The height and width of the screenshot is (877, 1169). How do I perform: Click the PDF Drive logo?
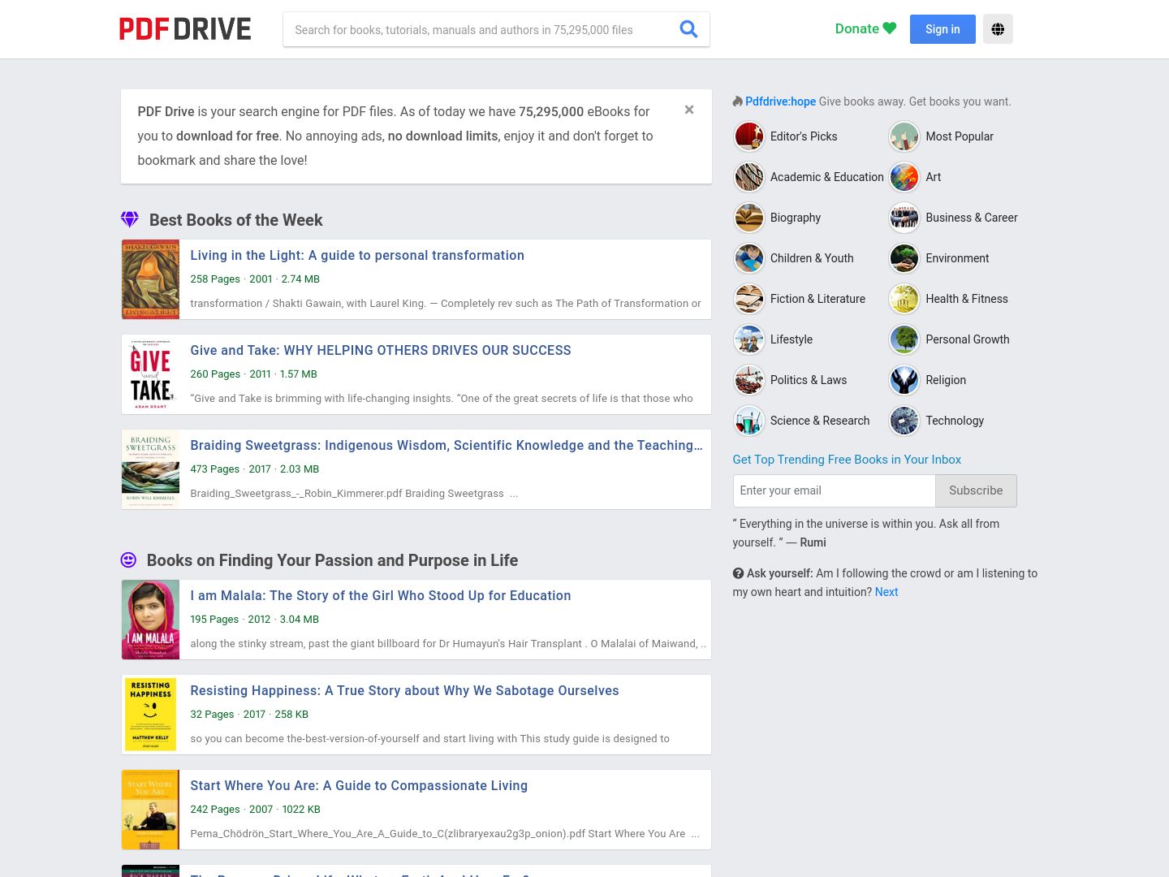pos(185,29)
